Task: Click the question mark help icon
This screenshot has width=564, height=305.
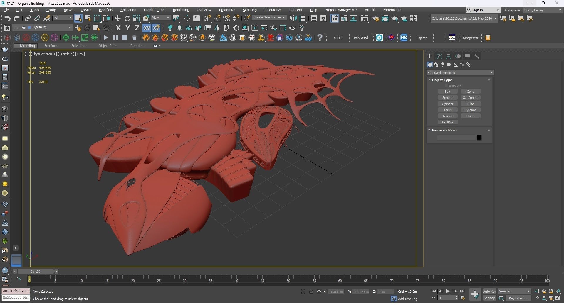Action: [320, 38]
